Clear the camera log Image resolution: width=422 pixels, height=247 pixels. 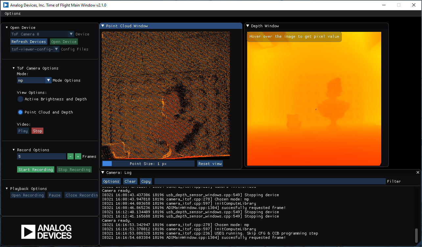coord(130,181)
